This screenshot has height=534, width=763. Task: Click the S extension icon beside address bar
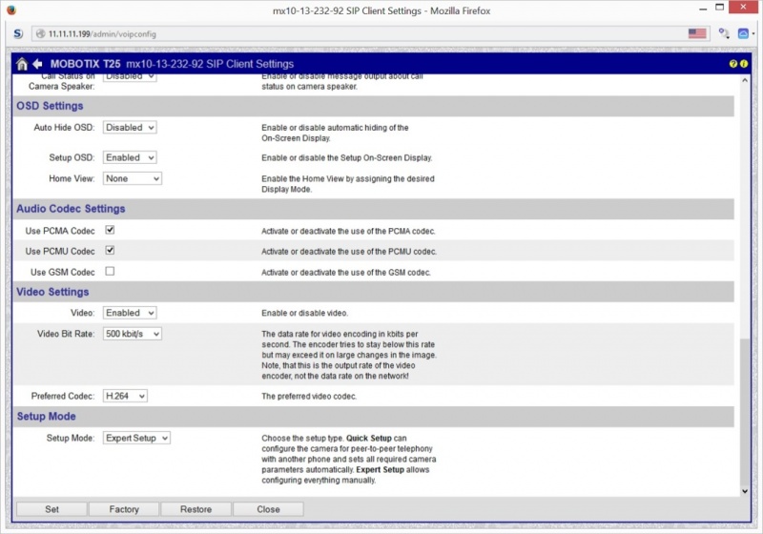click(x=18, y=33)
